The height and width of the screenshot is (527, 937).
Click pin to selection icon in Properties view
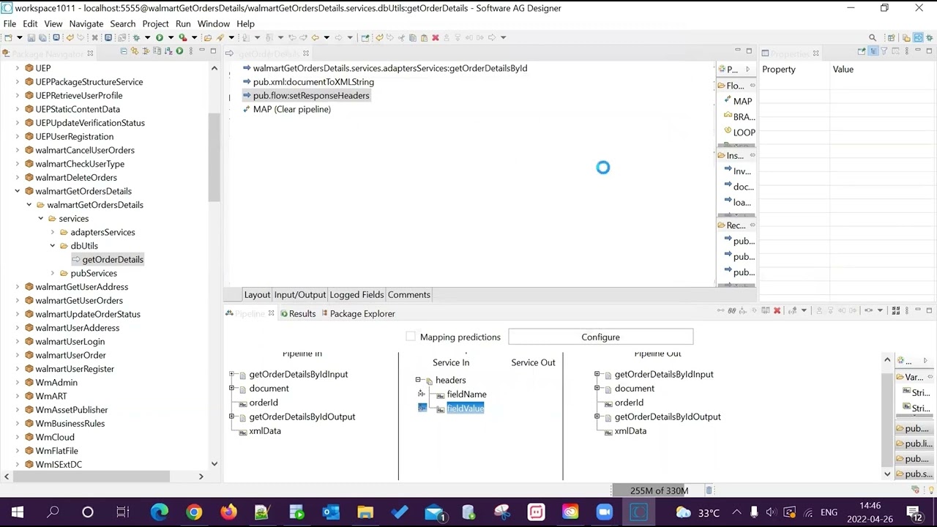(862, 51)
